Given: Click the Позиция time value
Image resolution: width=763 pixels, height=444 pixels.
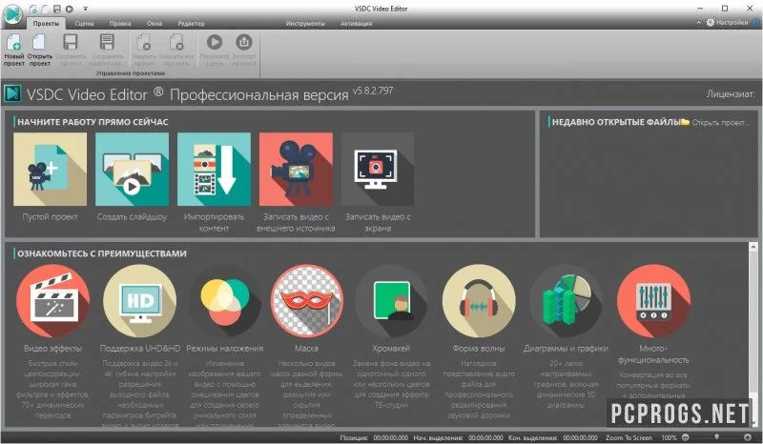Looking at the screenshot, I should click(391, 437).
